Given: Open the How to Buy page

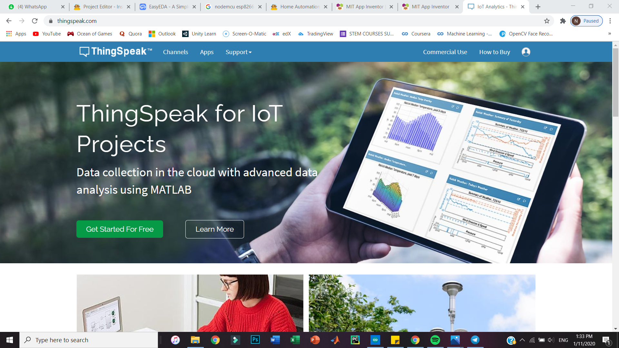Looking at the screenshot, I should click(495, 52).
